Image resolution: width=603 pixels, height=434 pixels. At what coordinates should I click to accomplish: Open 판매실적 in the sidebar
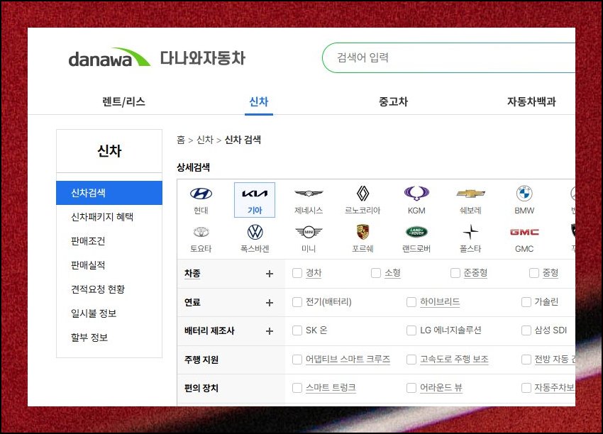tap(88, 265)
